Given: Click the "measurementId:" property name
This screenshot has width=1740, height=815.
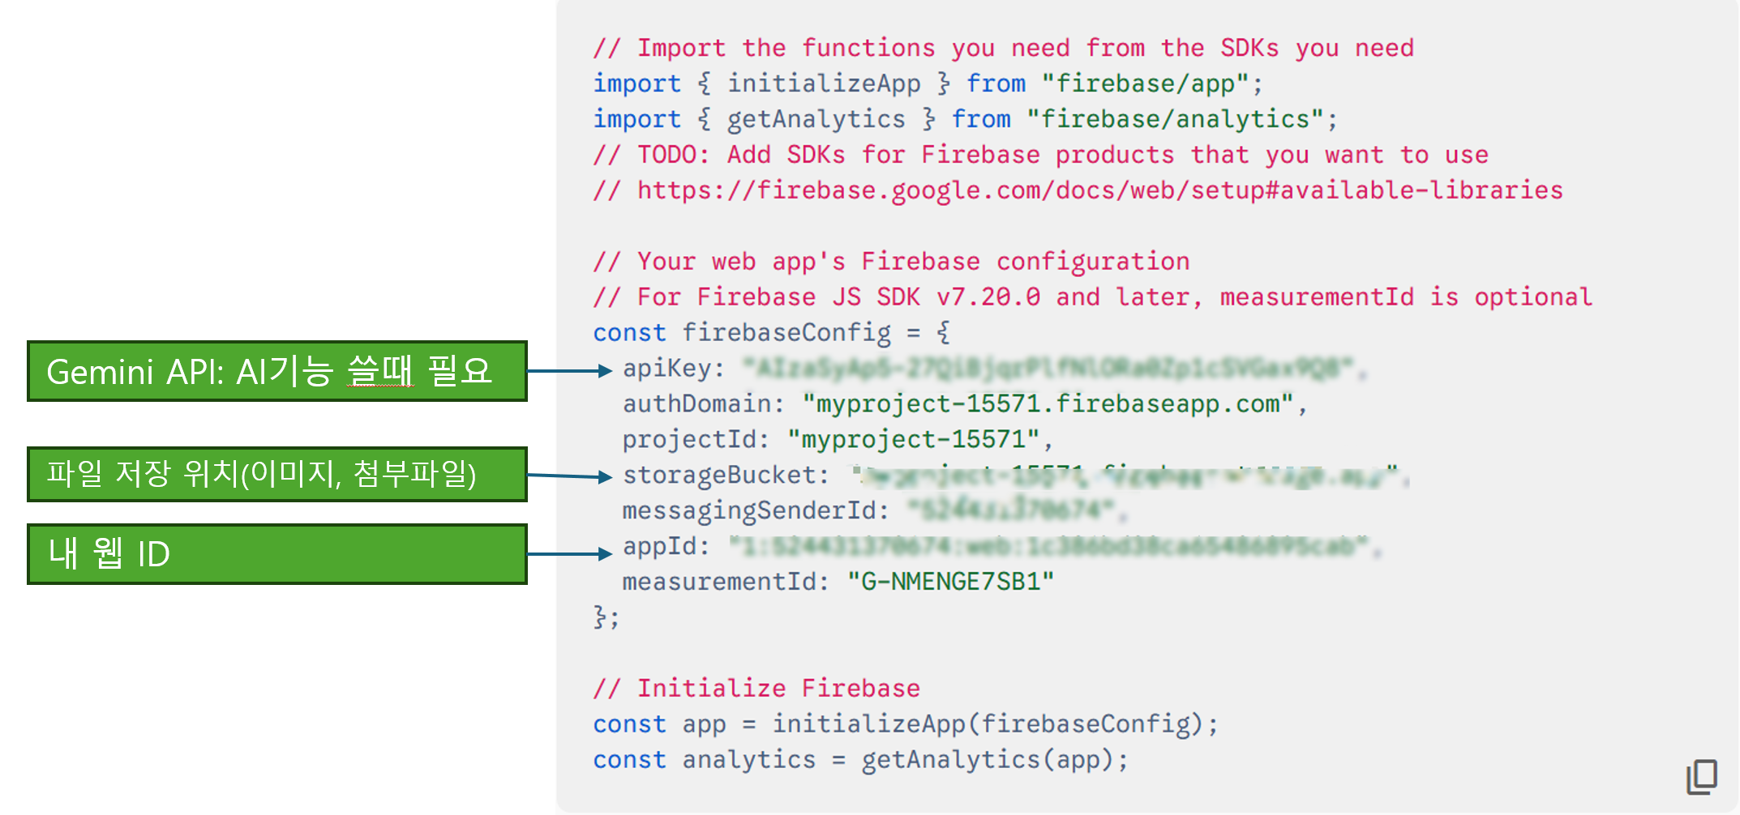Looking at the screenshot, I should 726,582.
